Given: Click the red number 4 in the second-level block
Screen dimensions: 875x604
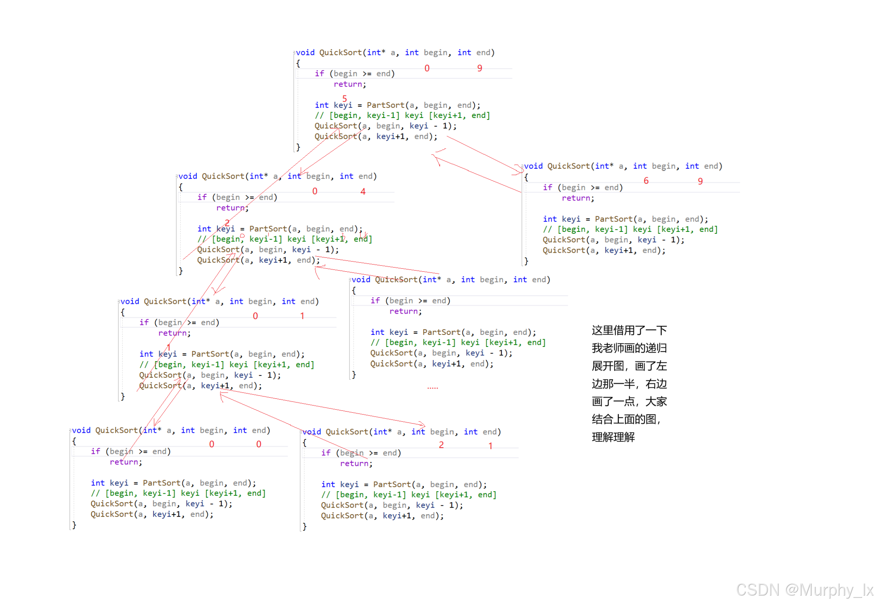Looking at the screenshot, I should 363,191.
